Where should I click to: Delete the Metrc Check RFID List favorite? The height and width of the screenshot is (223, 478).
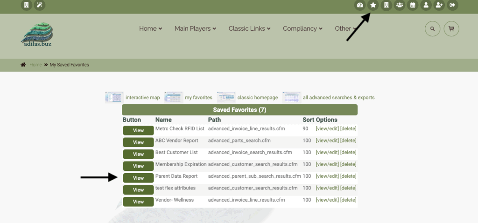click(348, 128)
